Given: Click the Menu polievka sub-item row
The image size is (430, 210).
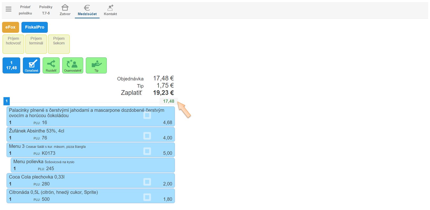Looking at the screenshot, I should [93, 165].
